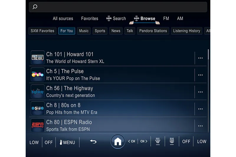Open more options for Howard 101

pos(200,58)
